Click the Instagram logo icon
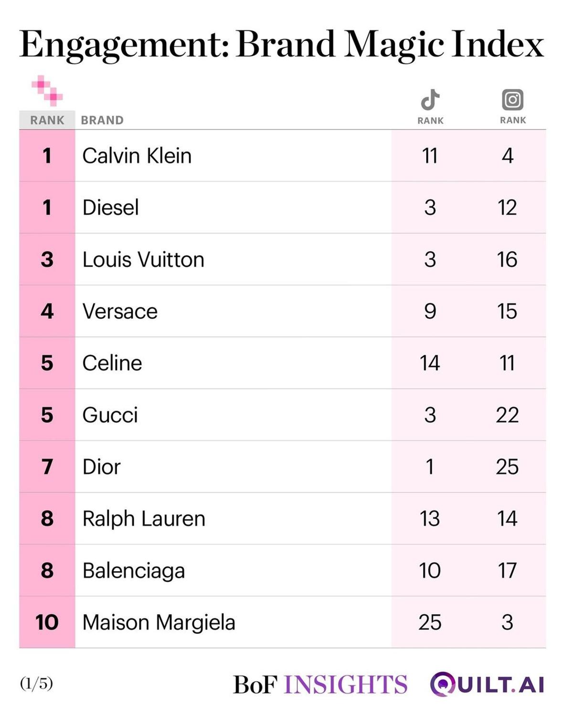The height and width of the screenshot is (717, 573). pos(513,100)
